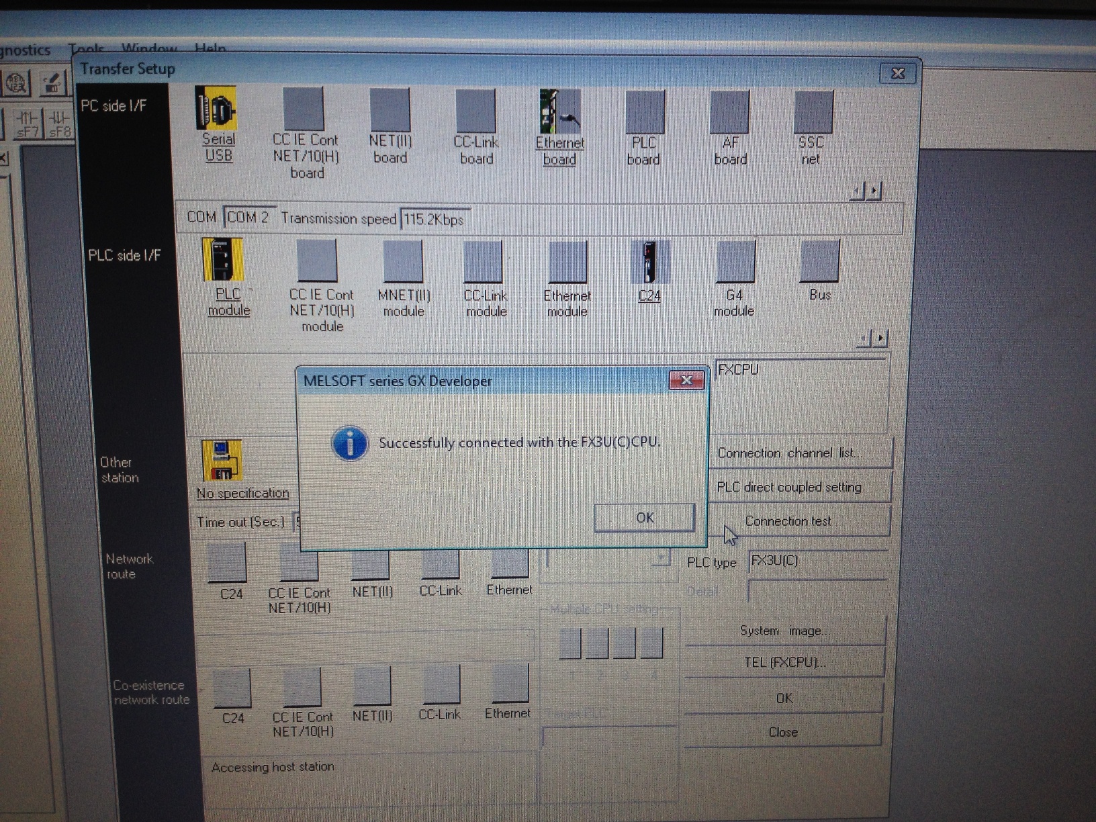Click the 115.2Kbps transmission speed field

435,219
